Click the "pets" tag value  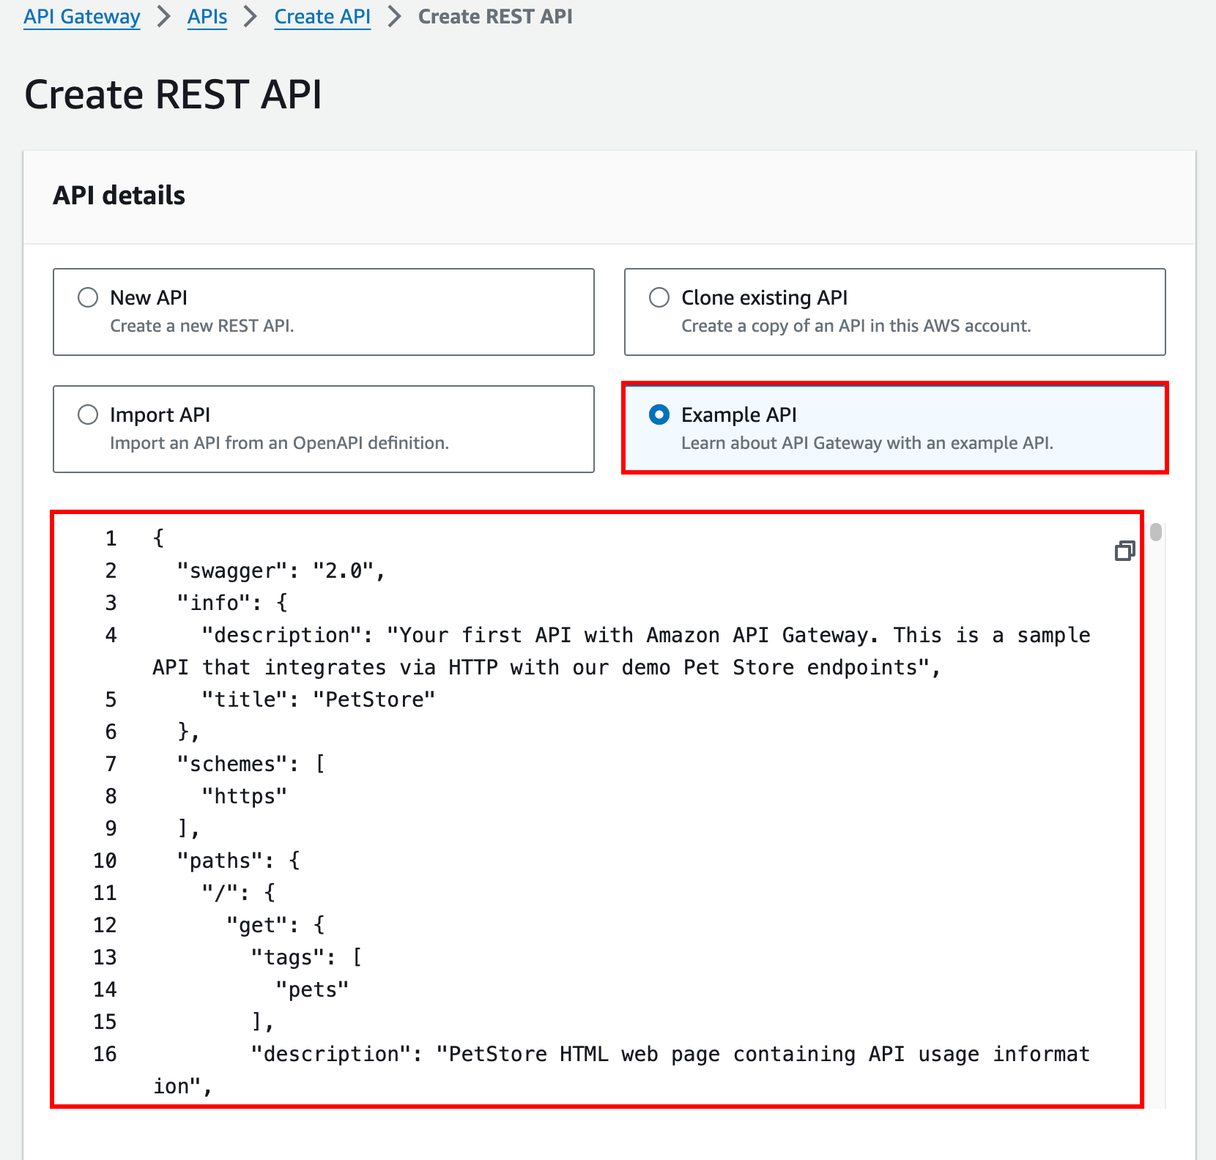point(312,989)
